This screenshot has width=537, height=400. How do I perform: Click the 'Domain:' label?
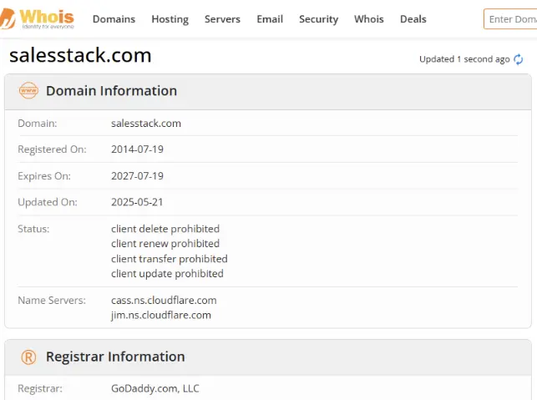pos(38,124)
